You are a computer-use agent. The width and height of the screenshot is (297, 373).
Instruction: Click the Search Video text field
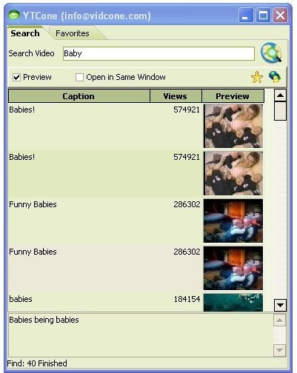tap(158, 53)
